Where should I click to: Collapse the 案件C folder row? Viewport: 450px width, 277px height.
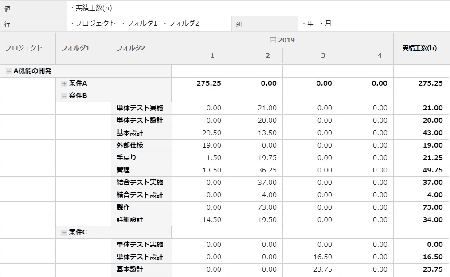pyautogui.click(x=64, y=232)
